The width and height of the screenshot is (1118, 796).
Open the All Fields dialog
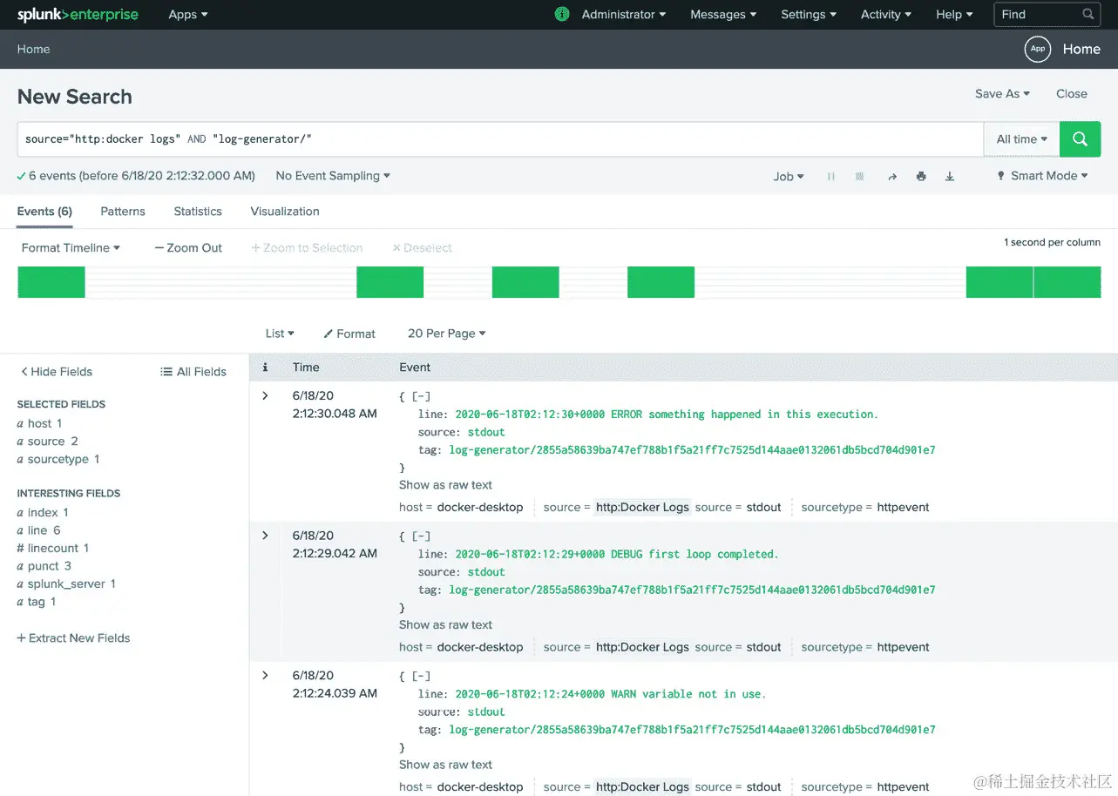193,371
